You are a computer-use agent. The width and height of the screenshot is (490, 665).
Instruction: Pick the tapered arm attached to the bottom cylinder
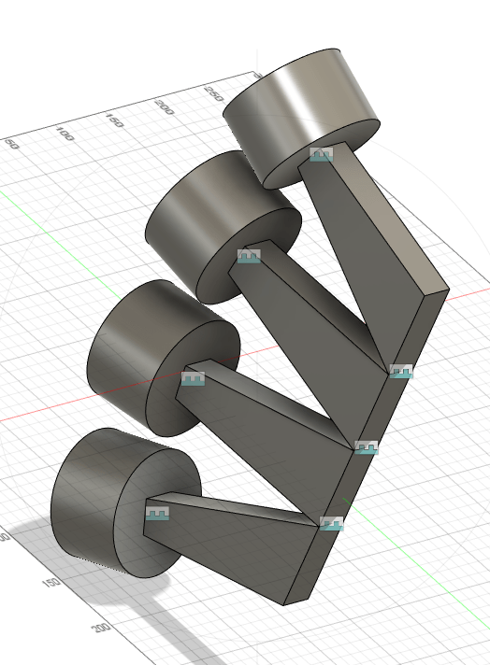(x=229, y=547)
